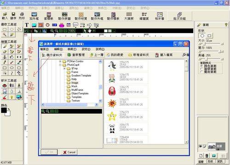Screen dimensions: 230x165
Task: Open the dialog's 檔案(F) menu
Action: (45, 49)
